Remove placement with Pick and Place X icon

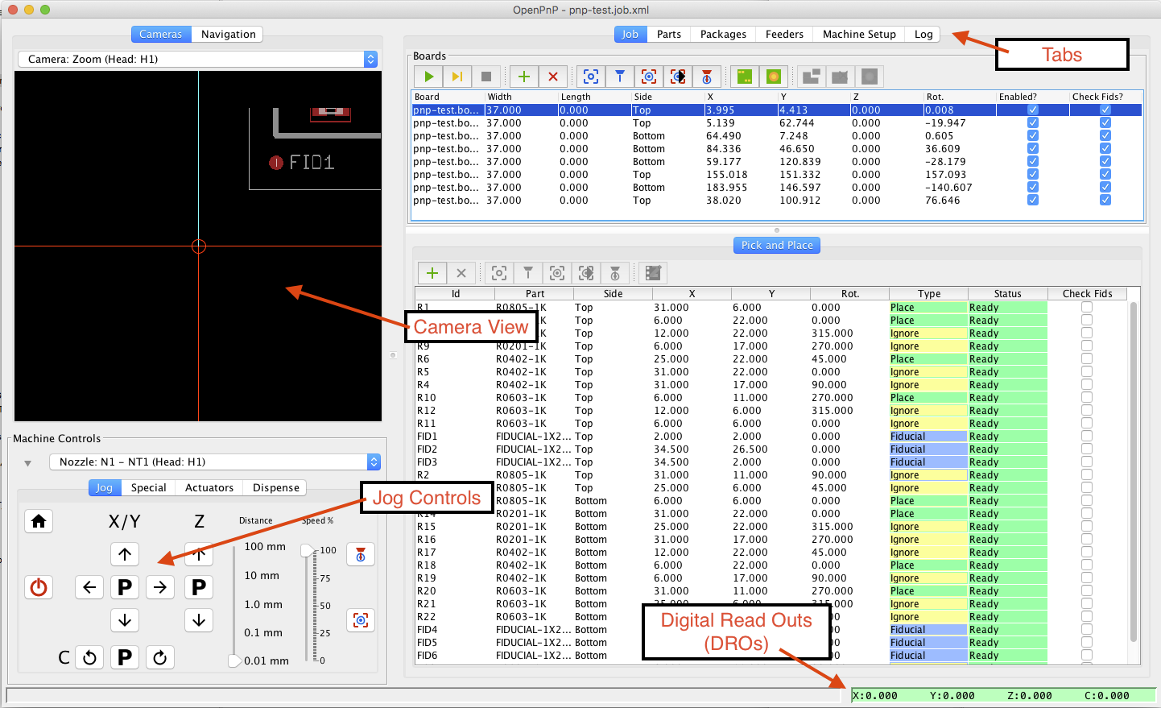[x=461, y=273]
